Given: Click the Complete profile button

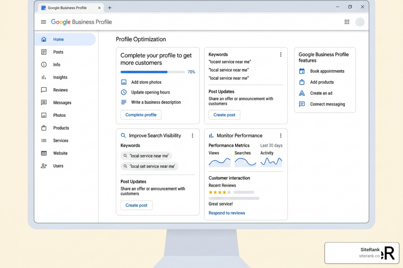Looking at the screenshot, I should (141, 115).
